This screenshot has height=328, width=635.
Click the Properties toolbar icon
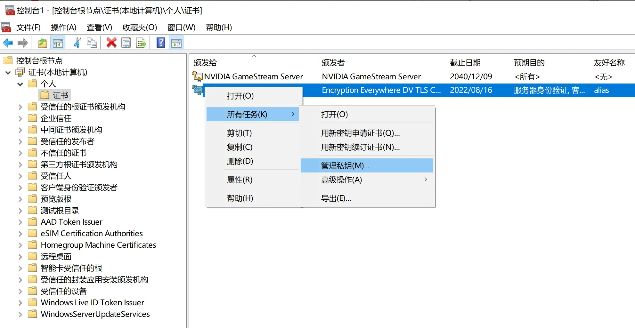126,43
